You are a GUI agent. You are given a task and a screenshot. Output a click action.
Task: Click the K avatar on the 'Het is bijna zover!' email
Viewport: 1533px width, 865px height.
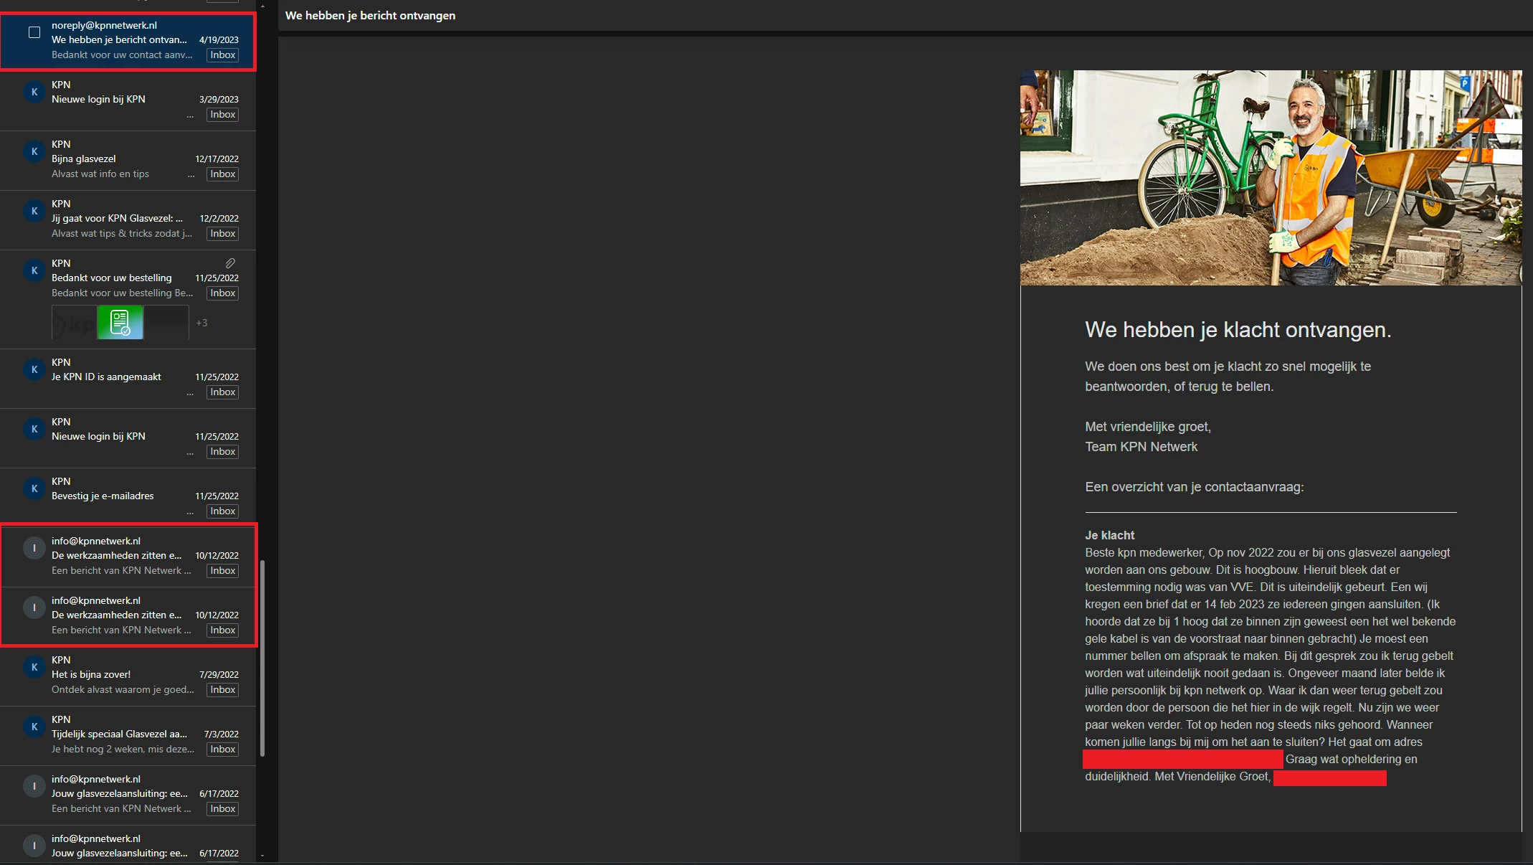tap(34, 667)
